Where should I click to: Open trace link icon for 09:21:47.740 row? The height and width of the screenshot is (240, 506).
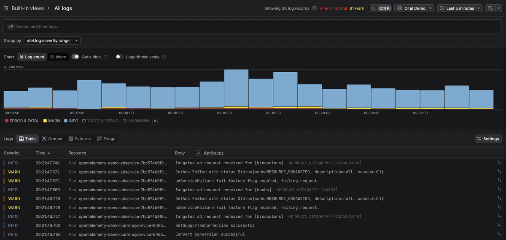click(x=500, y=163)
